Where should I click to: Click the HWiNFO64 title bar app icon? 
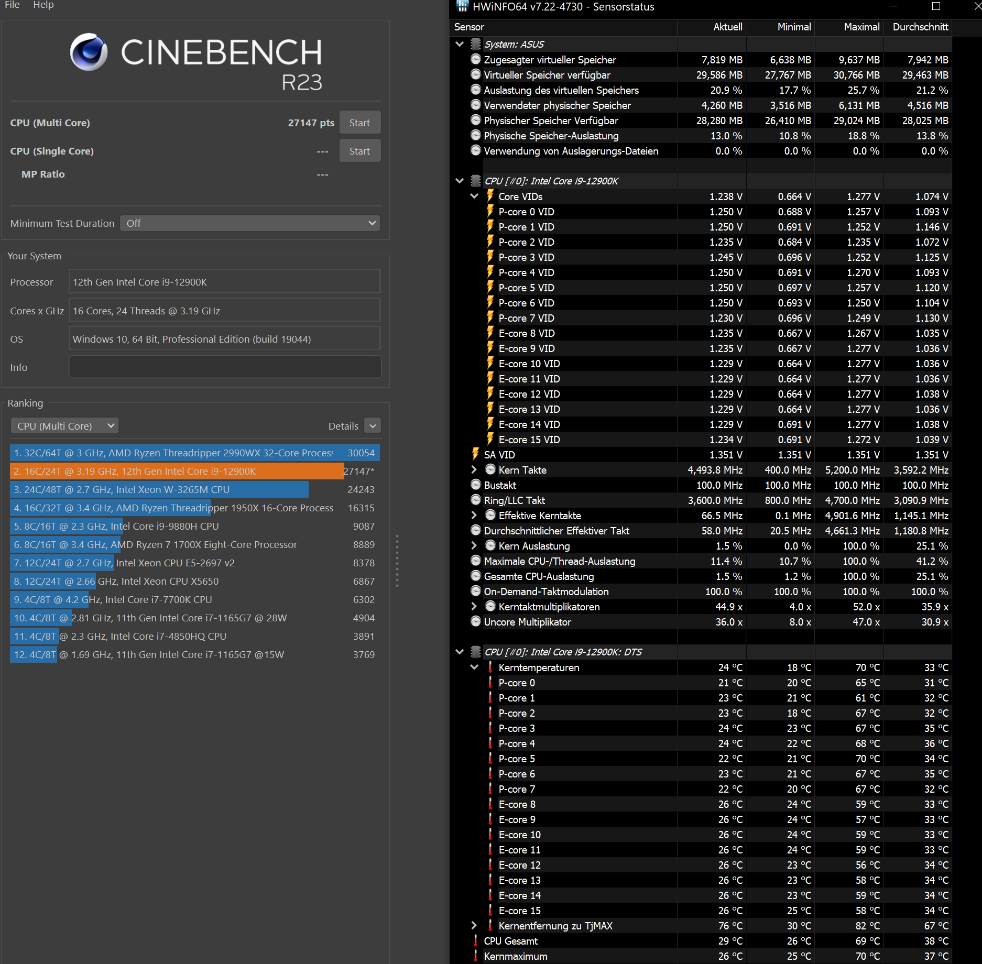462,6
